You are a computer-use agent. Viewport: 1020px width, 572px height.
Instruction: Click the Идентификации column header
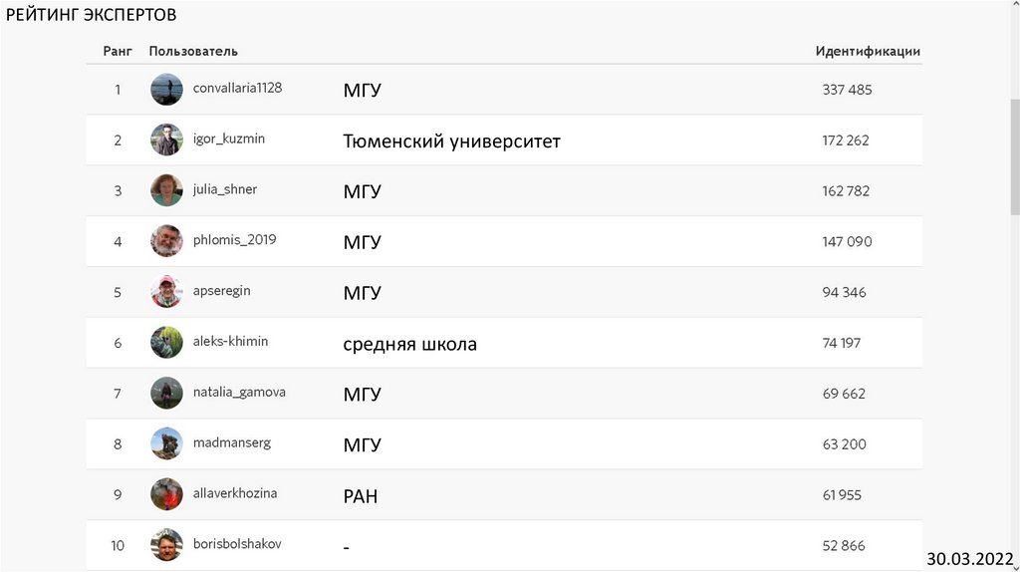[867, 51]
